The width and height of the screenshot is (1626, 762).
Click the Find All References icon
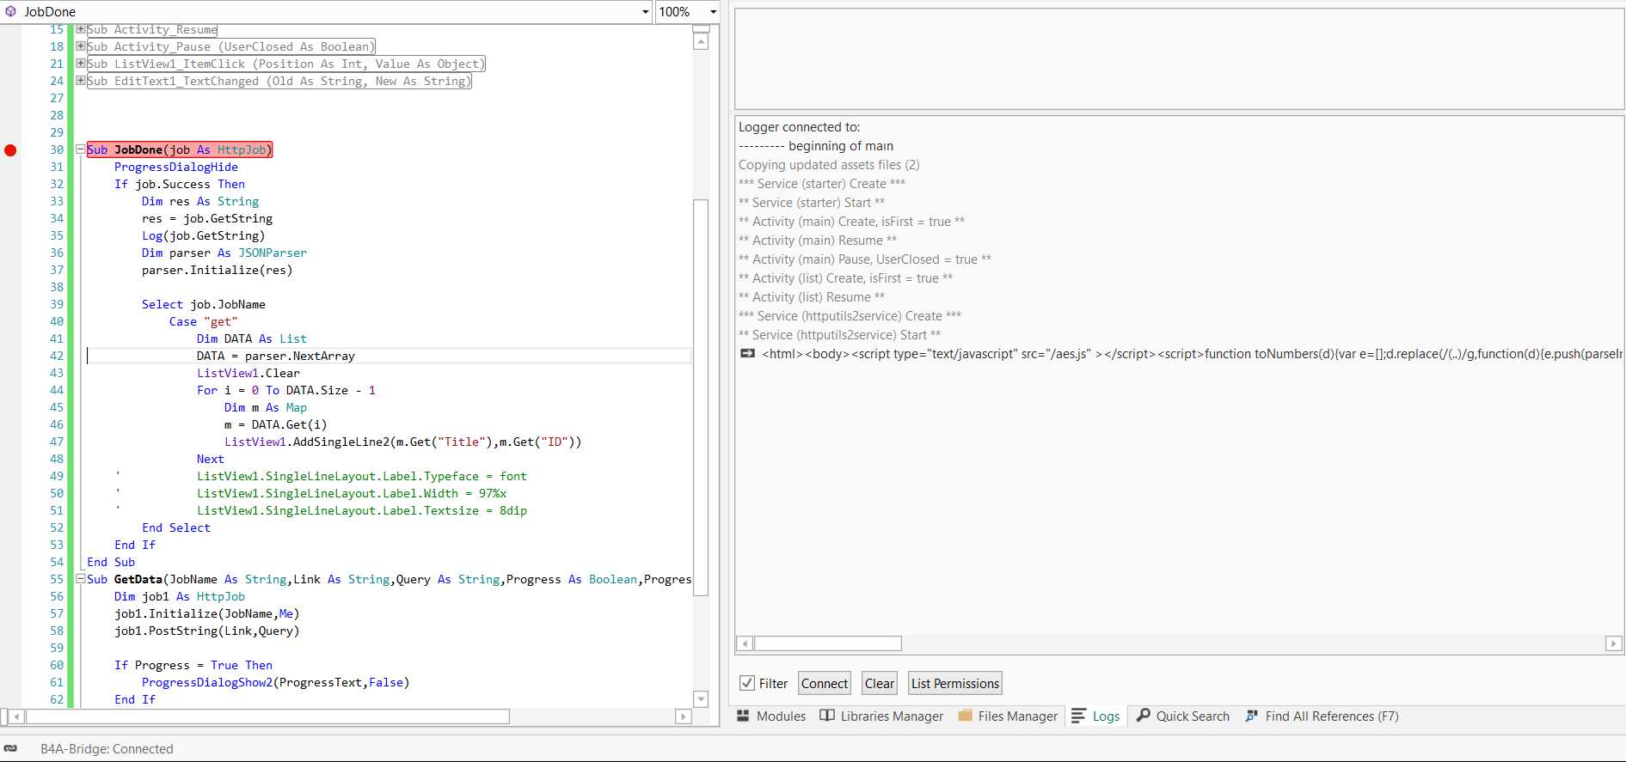coord(1252,716)
